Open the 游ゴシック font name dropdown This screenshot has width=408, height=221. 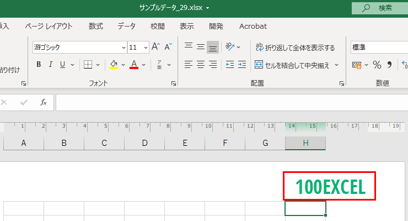coord(124,48)
